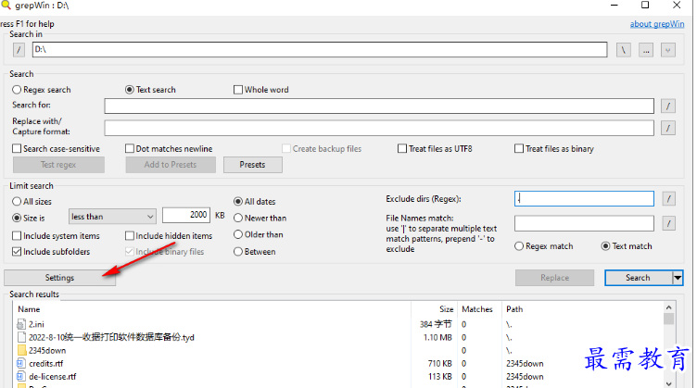The height and width of the screenshot is (388, 697).
Task: Open the Presets list
Action: pyautogui.click(x=252, y=165)
